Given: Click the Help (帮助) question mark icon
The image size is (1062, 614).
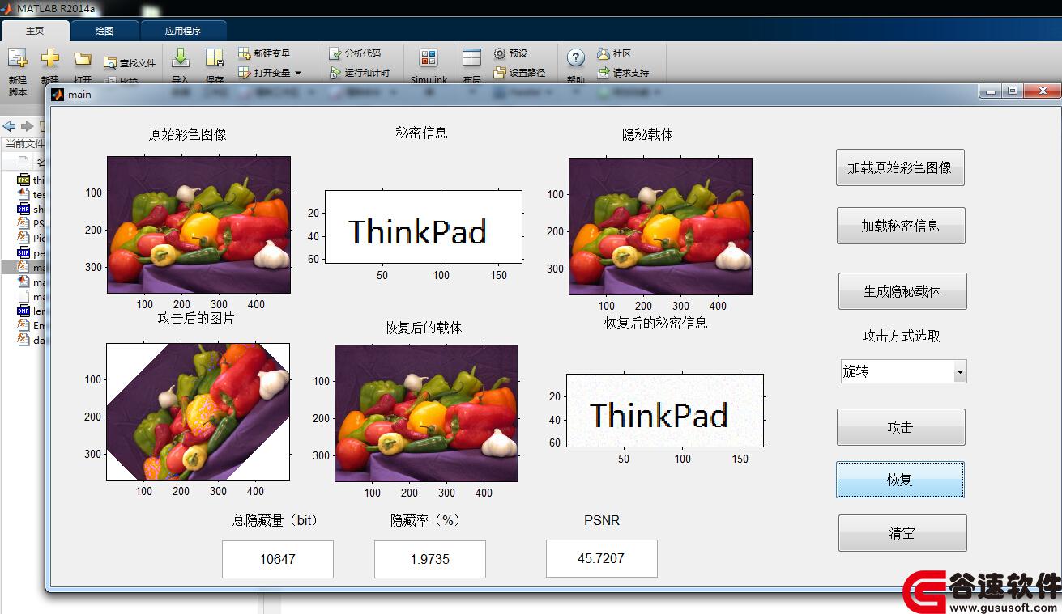Looking at the screenshot, I should [x=575, y=57].
